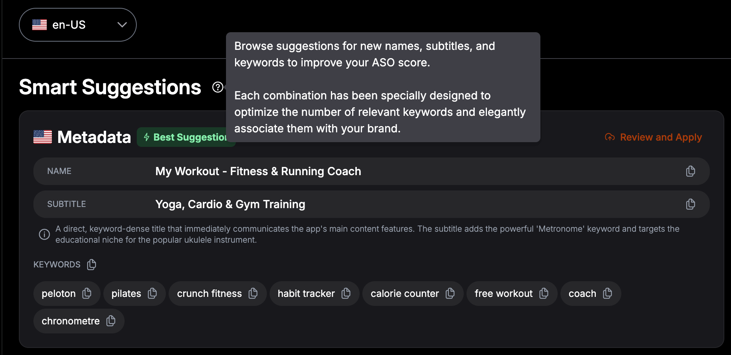
Task: Copy the peloton keyword
Action: (x=87, y=293)
